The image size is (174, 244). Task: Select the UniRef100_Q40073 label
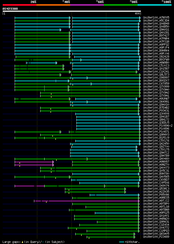[x=156, y=168]
